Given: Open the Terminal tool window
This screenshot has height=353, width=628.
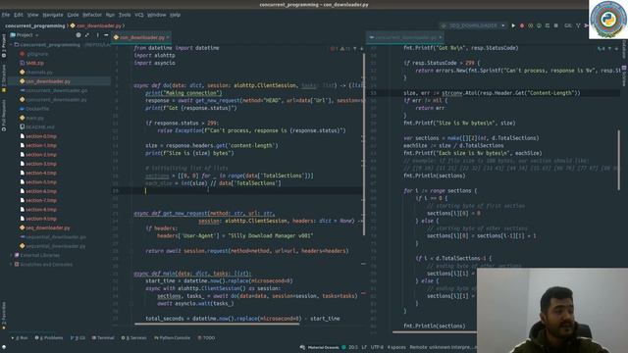Looking at the screenshot, I should (x=103, y=338).
